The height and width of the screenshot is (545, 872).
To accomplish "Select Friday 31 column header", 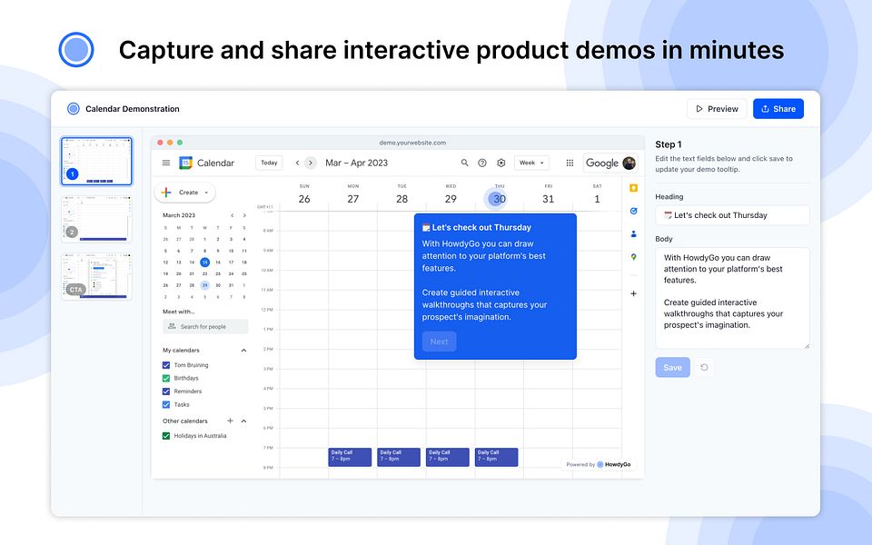I will (549, 195).
